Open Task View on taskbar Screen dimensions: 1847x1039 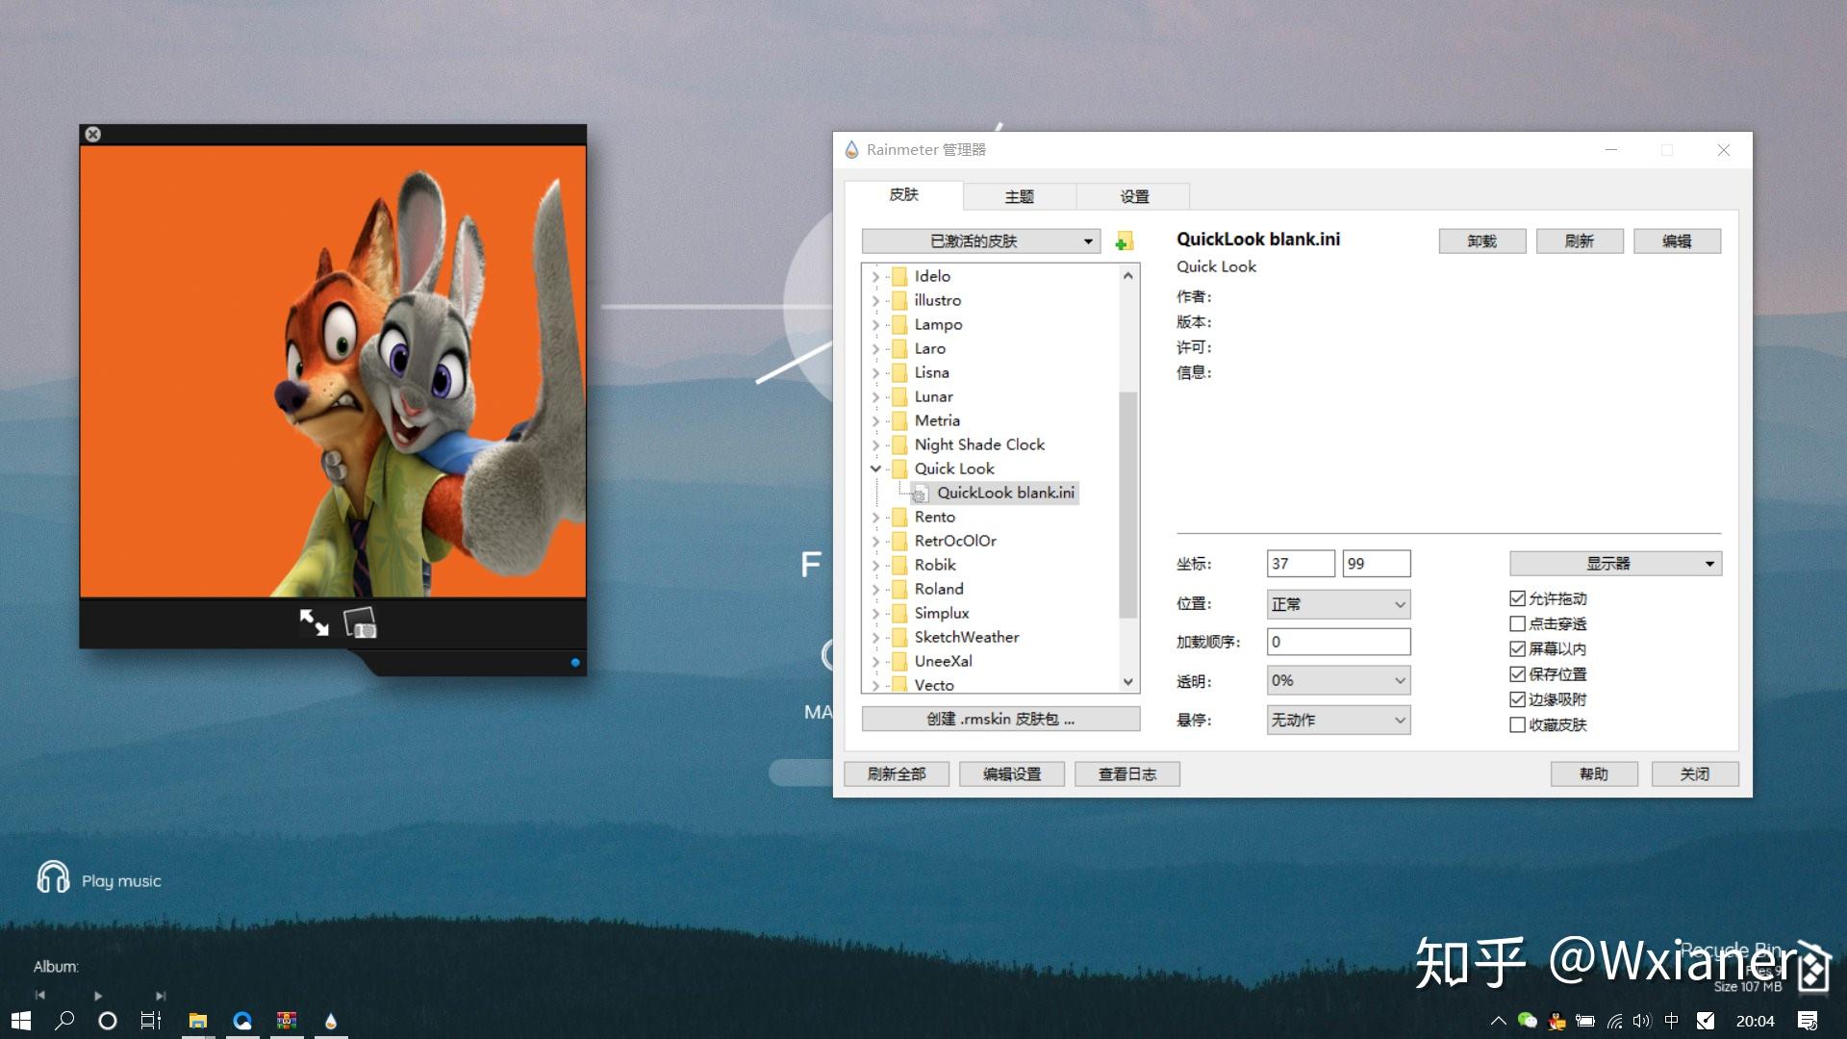pos(151,1021)
